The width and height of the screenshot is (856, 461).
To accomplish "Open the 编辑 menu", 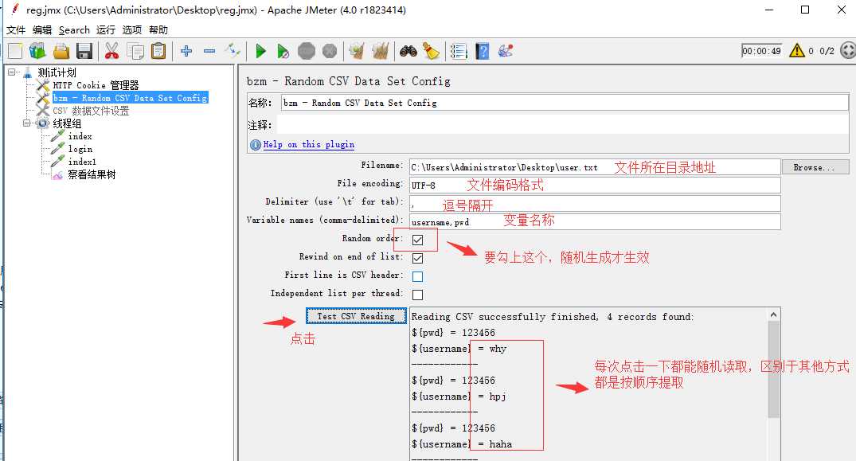I will pyautogui.click(x=42, y=30).
